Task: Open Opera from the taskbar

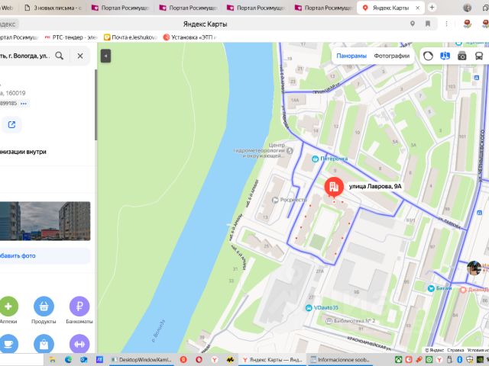Action: coord(199,360)
